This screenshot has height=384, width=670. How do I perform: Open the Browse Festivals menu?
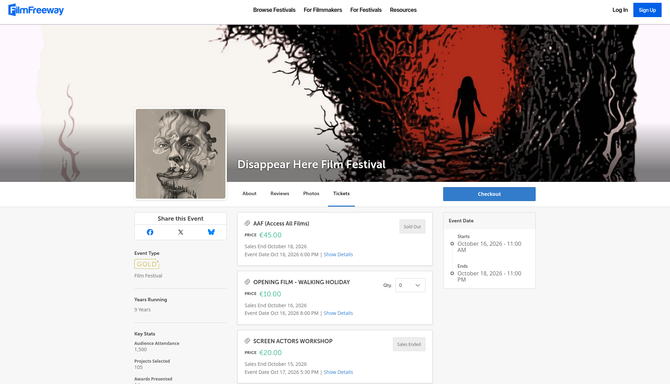coord(274,10)
